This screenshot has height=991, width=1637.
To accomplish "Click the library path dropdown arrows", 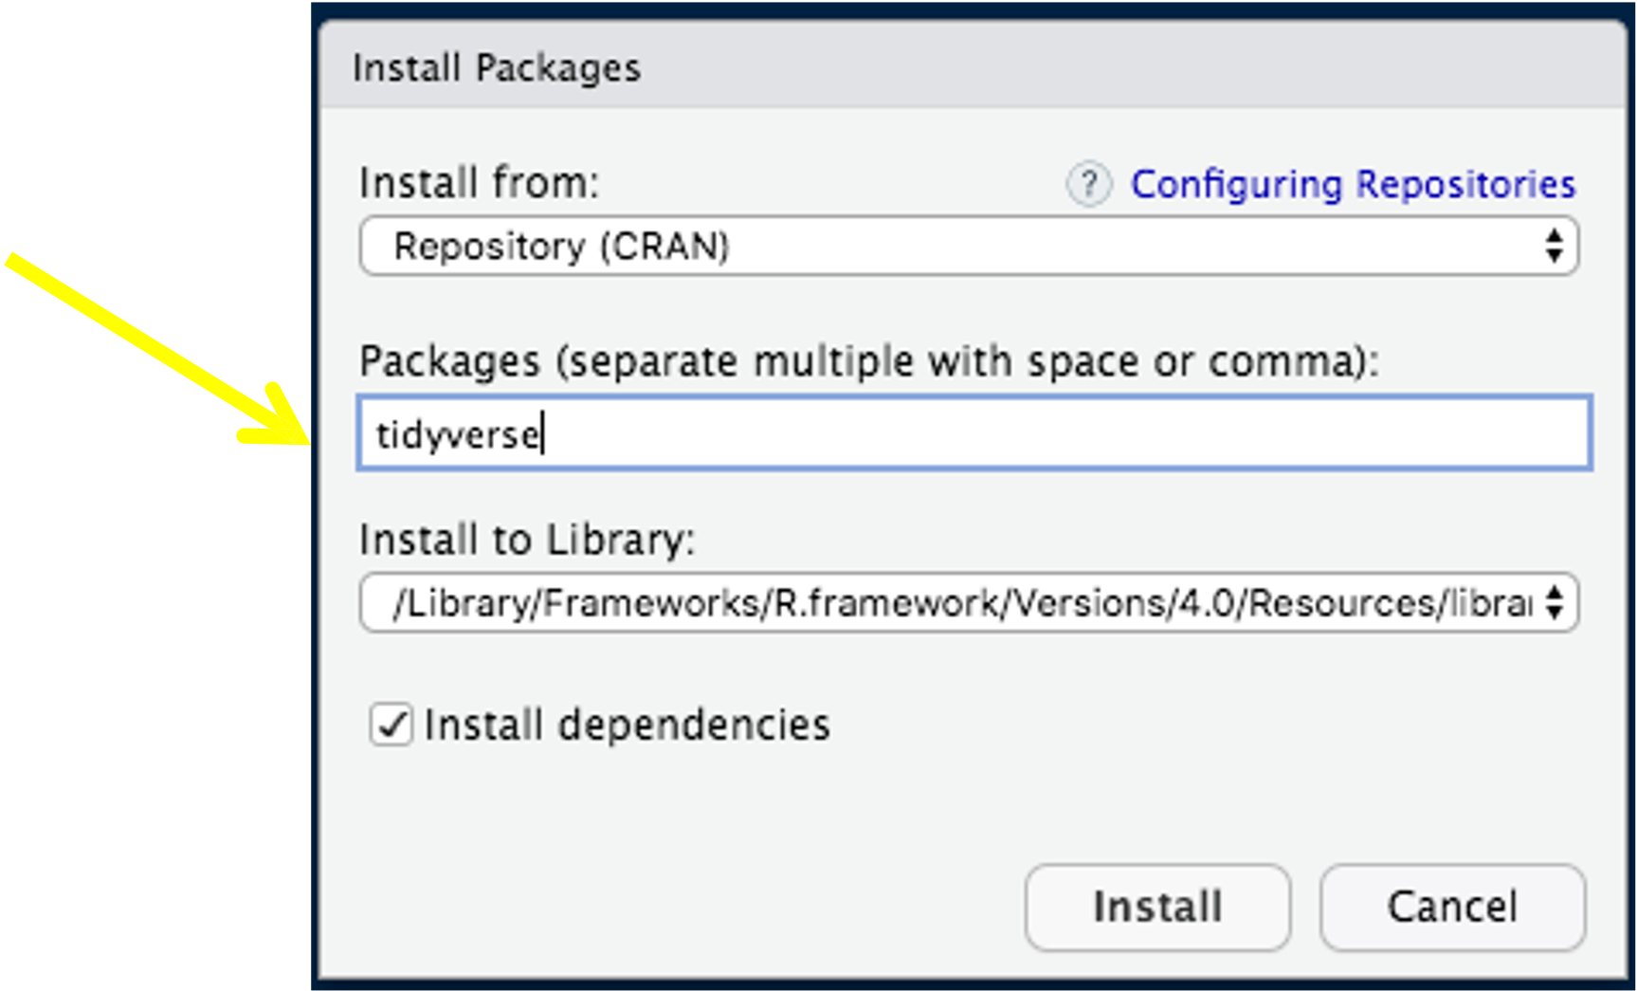I will pos(1554,603).
